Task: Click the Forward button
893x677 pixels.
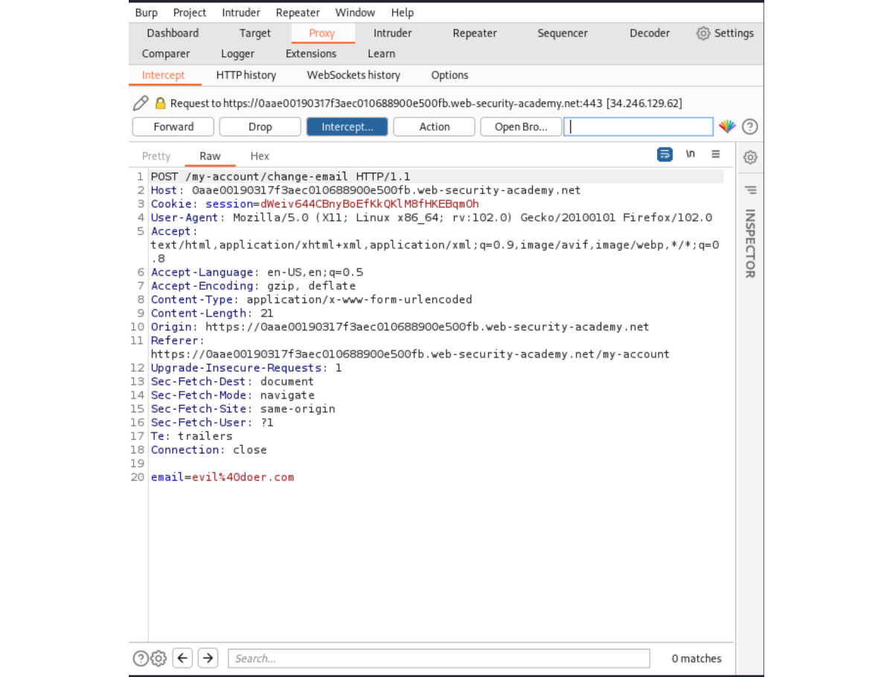Action: point(173,127)
